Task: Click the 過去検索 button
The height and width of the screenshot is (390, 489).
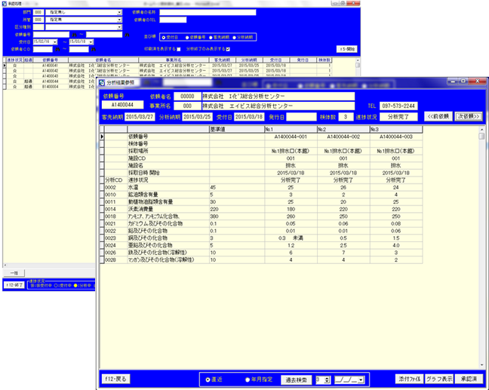Action: coord(297,380)
